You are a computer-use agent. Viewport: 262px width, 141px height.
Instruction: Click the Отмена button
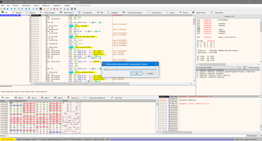click(150, 73)
